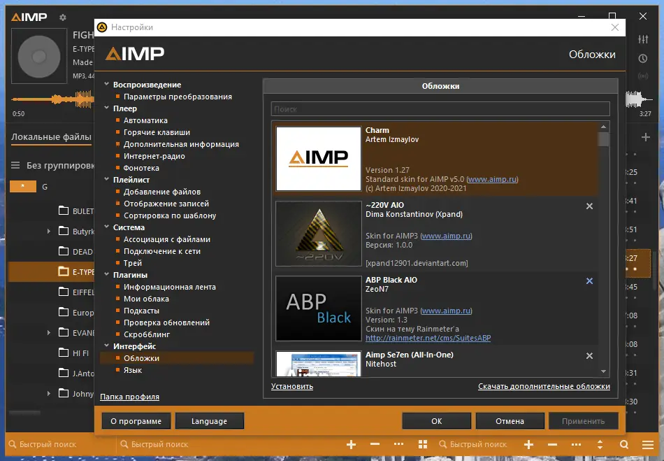Collapse the Плейлист tree section
The height and width of the screenshot is (461, 664).
point(107,179)
